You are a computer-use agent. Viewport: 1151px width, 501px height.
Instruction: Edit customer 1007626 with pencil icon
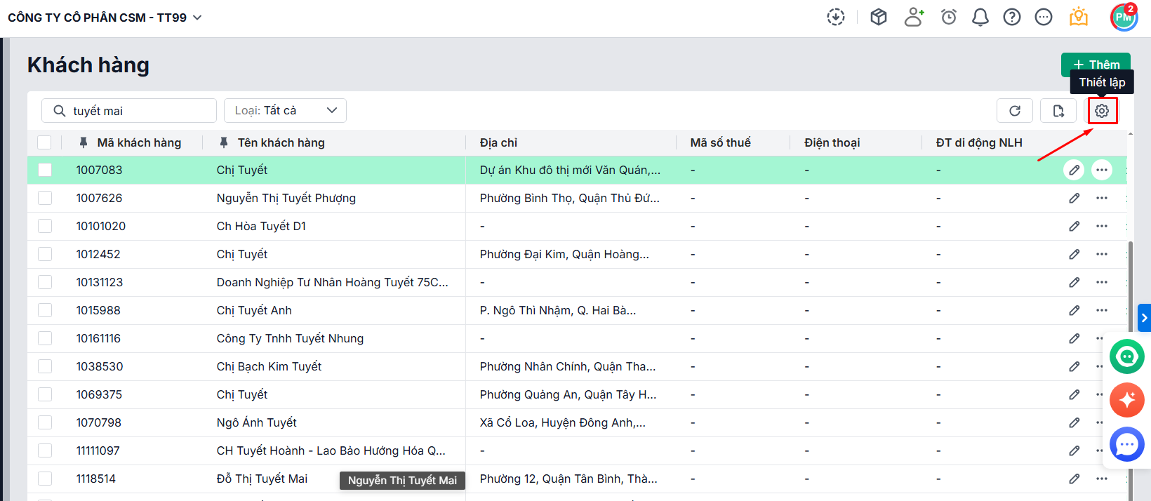coord(1074,198)
